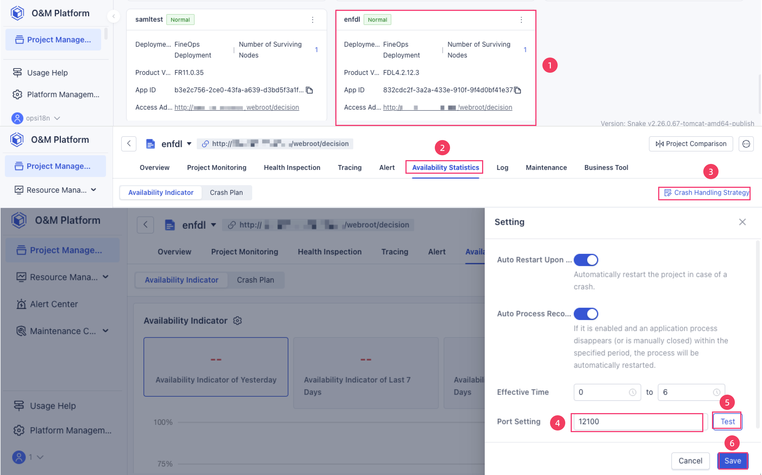Expand the enfdl project dropdown arrow
The image size is (762, 475).
[x=189, y=144]
